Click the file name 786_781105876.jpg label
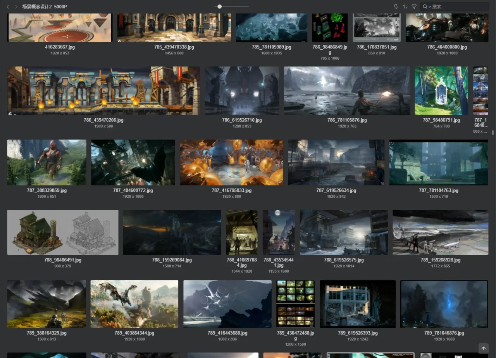 [x=347, y=120]
